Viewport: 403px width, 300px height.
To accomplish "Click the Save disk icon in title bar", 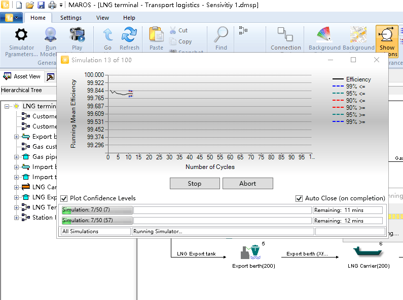I will point(41,5).
